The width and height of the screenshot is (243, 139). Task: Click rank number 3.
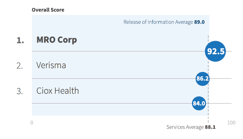tap(20, 91)
